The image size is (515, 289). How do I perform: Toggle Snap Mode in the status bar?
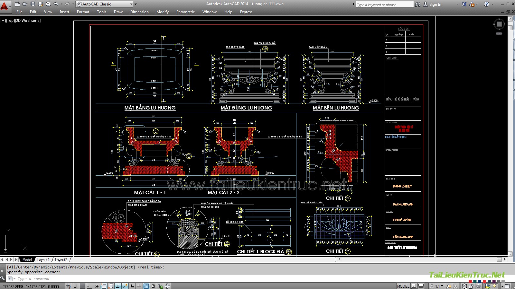point(75,286)
